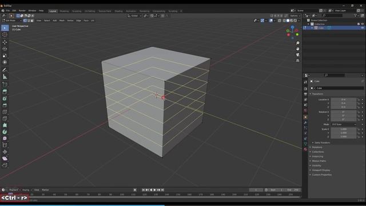Select the Inset Faces tool
Image resolution: width=366 pixels, height=206 pixels.
[5, 98]
